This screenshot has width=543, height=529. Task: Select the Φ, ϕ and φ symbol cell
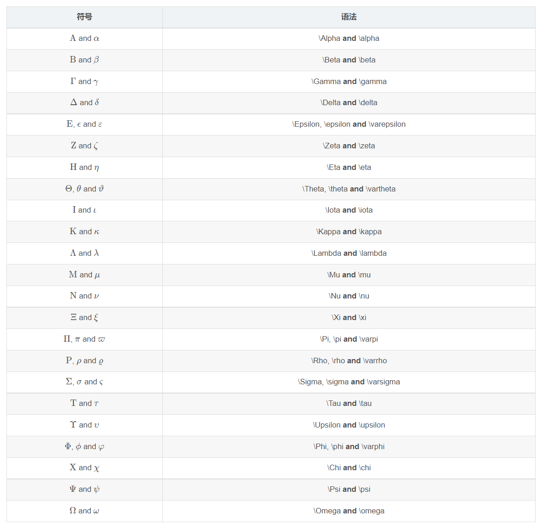coord(84,446)
